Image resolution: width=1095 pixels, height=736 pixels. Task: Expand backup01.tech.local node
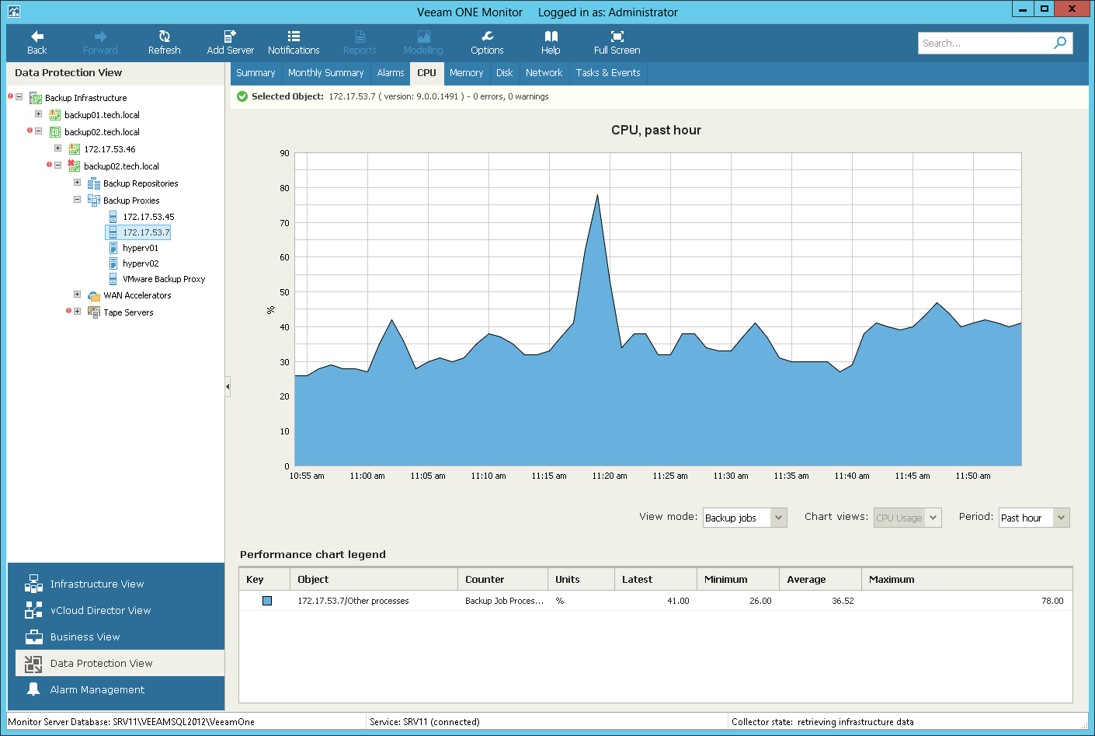click(38, 114)
